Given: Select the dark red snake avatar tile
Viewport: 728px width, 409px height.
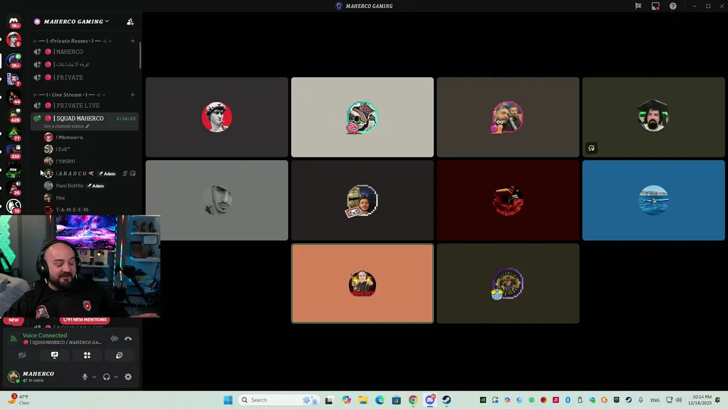Looking at the screenshot, I should point(508,200).
